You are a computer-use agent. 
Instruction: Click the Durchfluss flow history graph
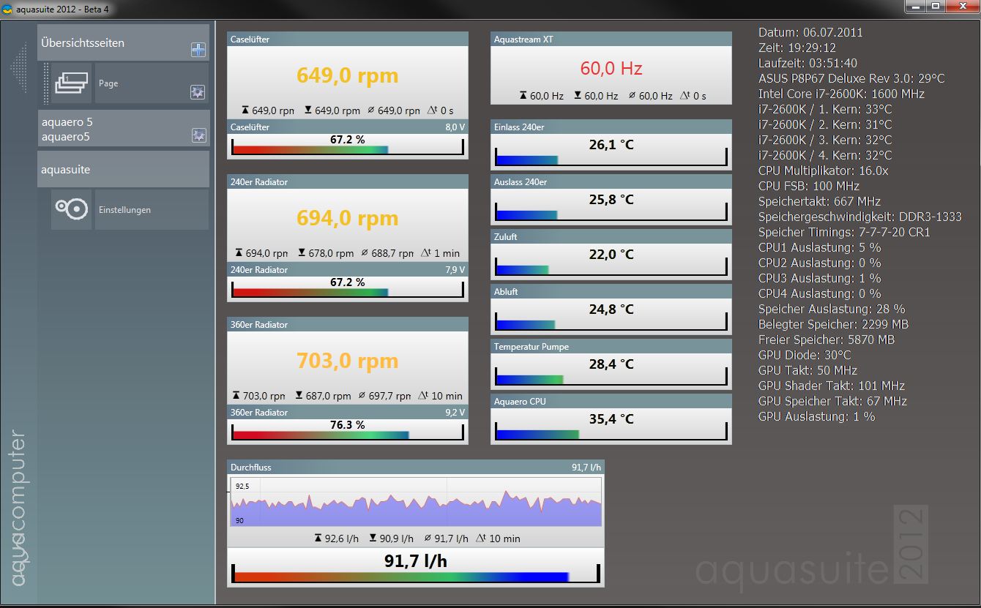(x=415, y=502)
